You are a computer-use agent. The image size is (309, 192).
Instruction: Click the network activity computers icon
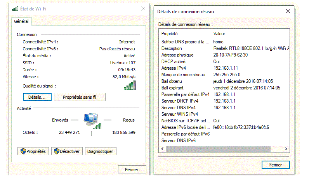pos(92,121)
